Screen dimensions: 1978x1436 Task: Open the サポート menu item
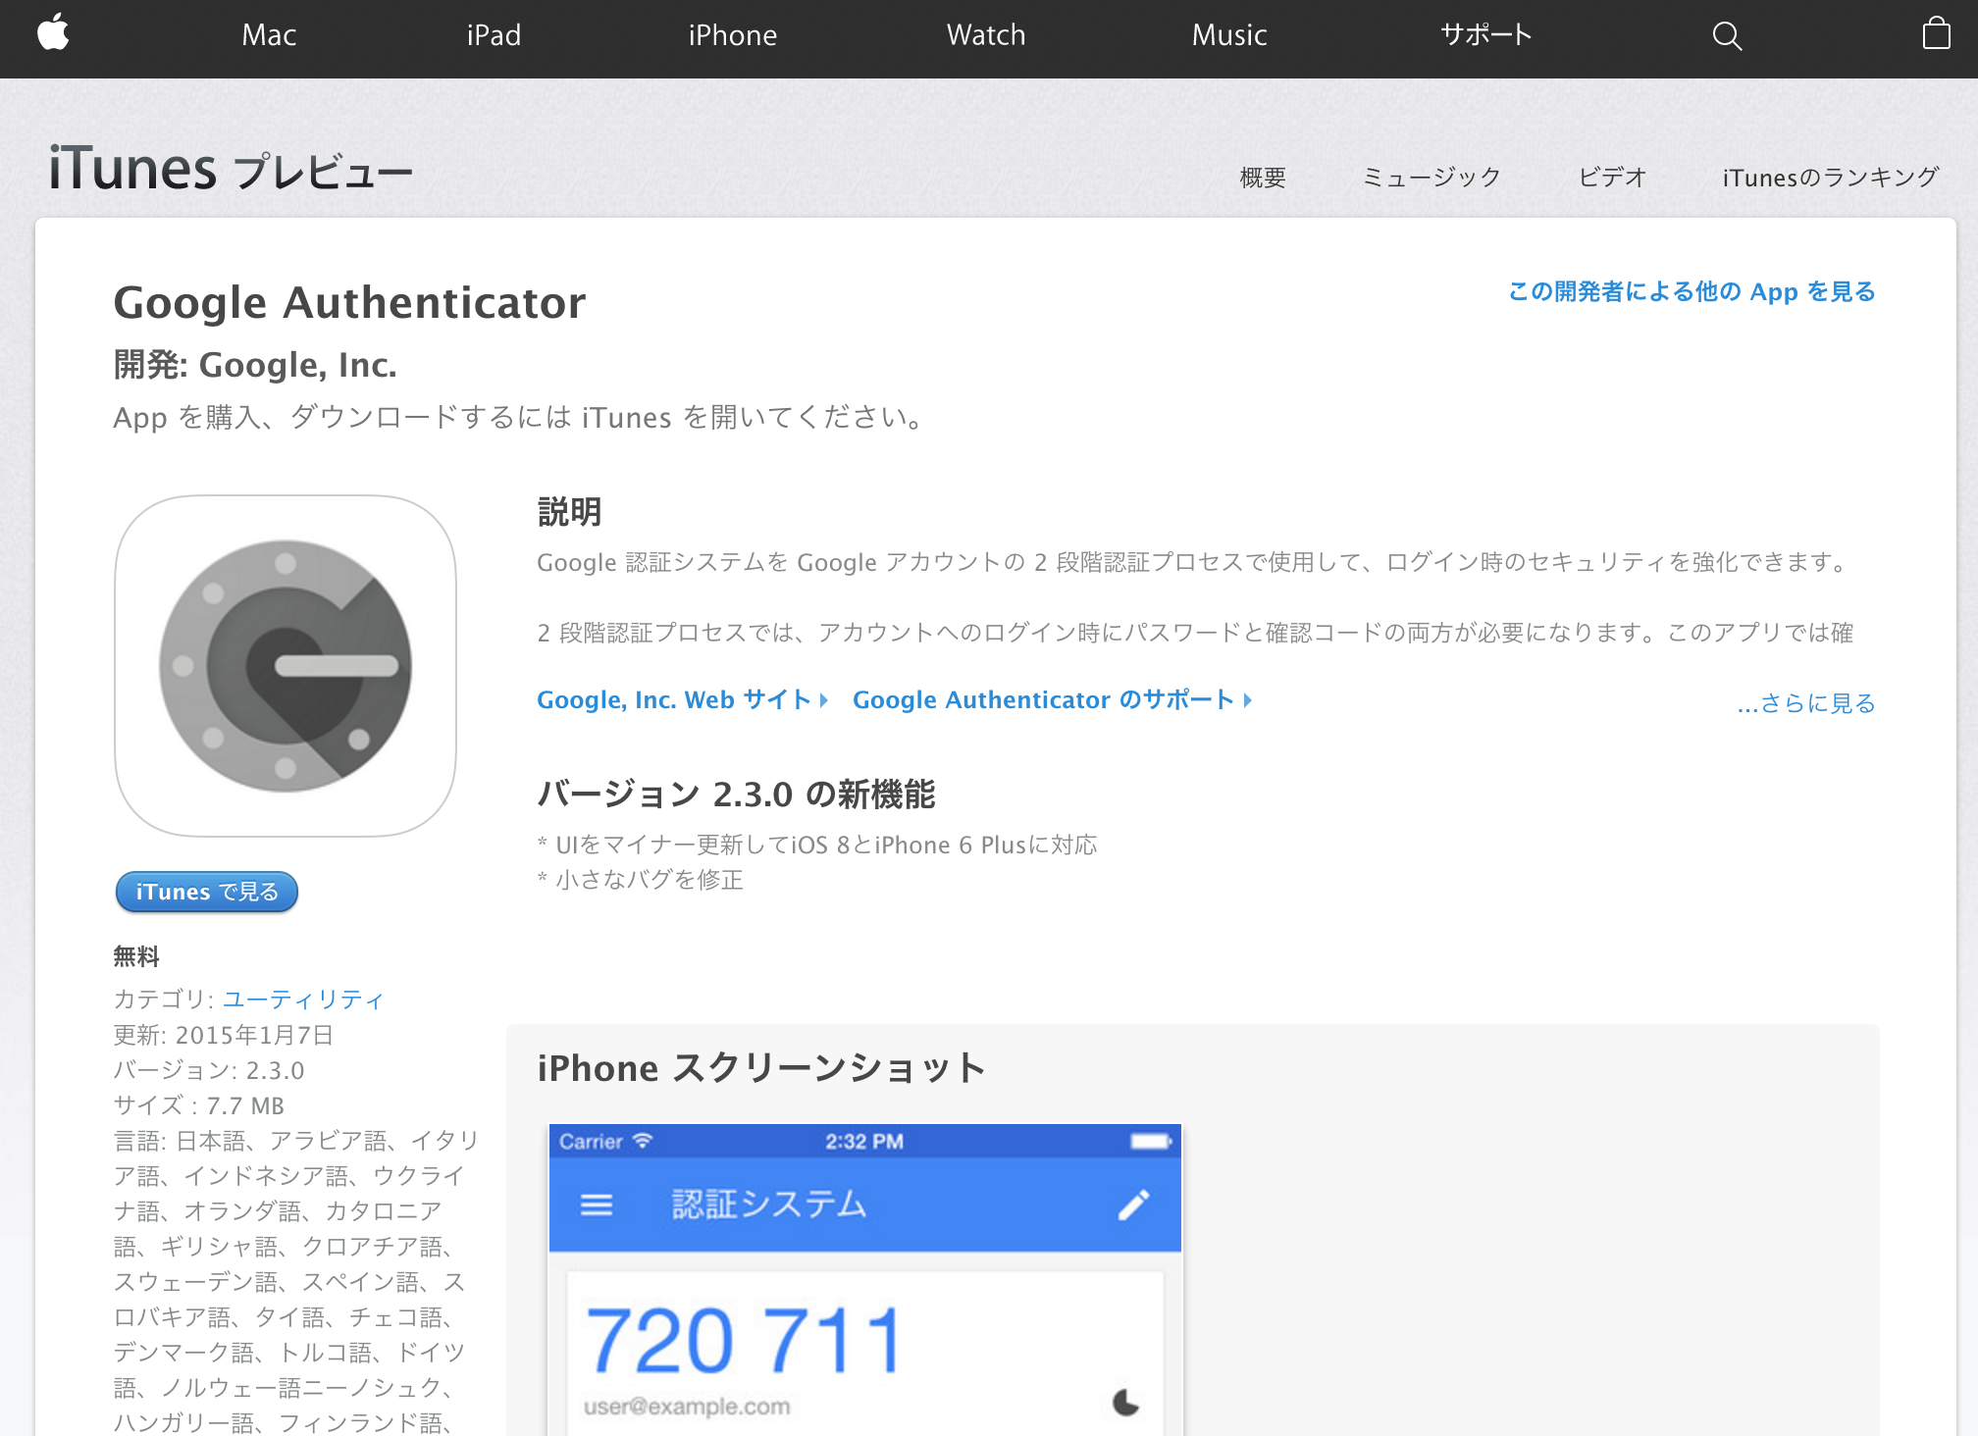click(1486, 35)
